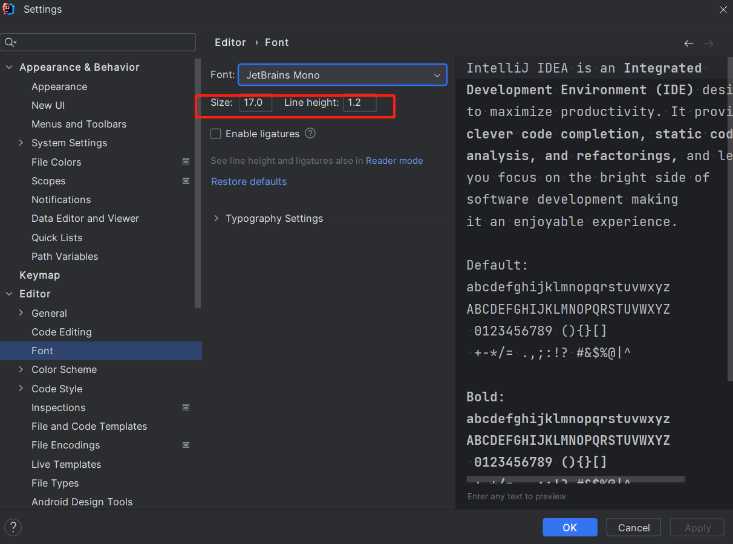Click Restore defaults link
Image resolution: width=733 pixels, height=544 pixels.
249,181
